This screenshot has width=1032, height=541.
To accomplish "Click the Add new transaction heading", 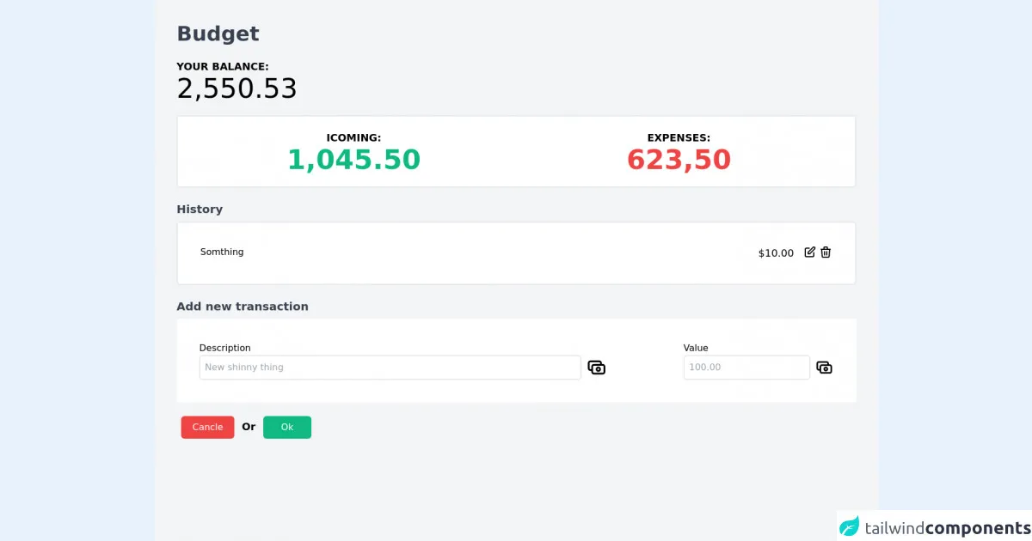I will (x=243, y=307).
